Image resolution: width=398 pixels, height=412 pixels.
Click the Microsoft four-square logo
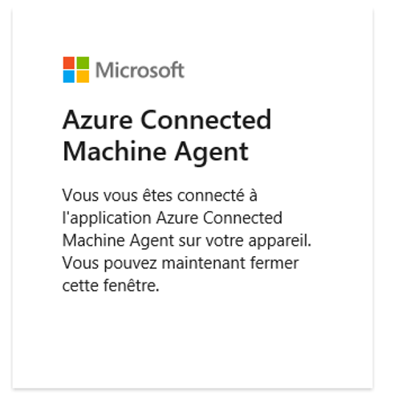76,70
